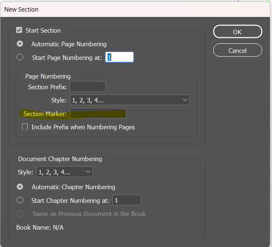Confirm the dialog with the OK button
272x247 pixels.
click(238, 32)
